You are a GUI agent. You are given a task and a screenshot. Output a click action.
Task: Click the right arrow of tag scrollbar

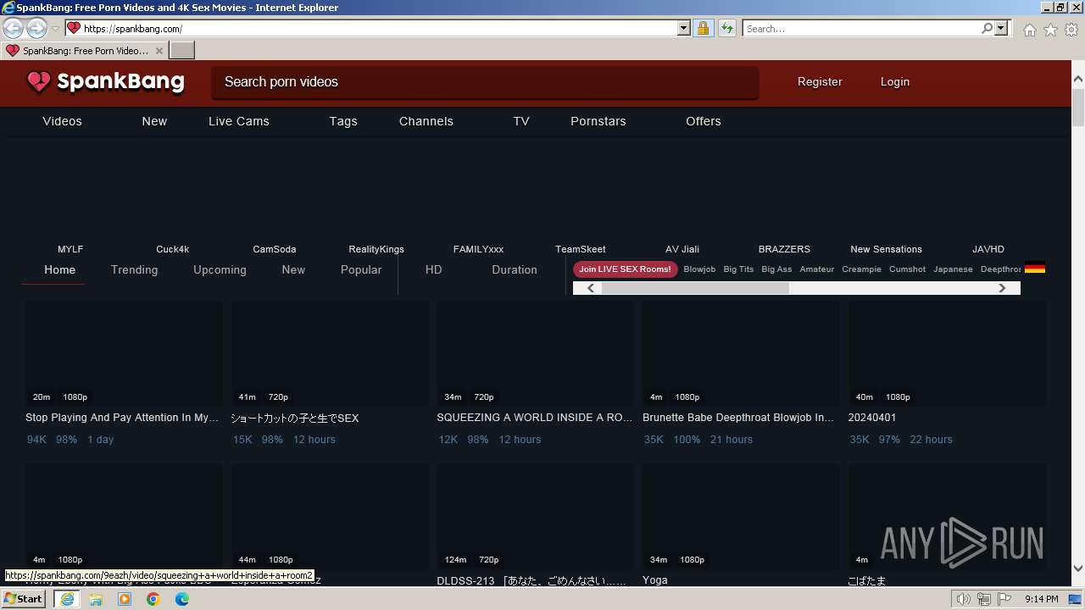(1002, 288)
